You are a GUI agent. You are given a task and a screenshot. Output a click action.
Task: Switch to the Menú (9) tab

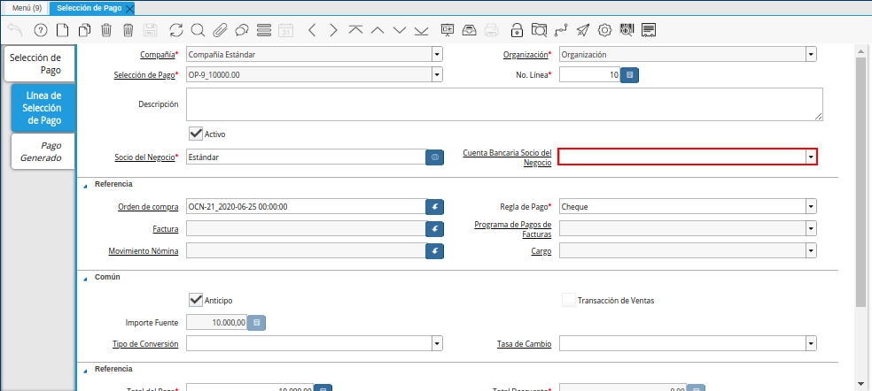coord(27,8)
